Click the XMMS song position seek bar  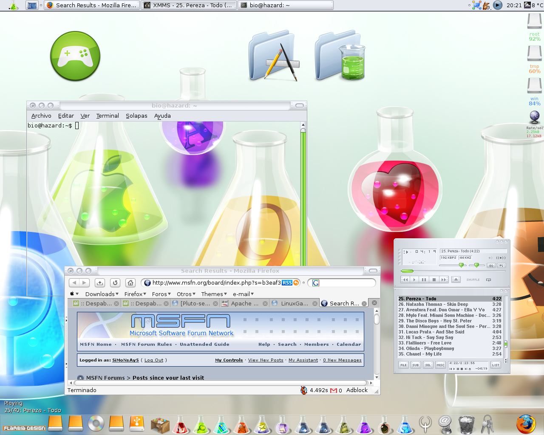click(x=453, y=271)
